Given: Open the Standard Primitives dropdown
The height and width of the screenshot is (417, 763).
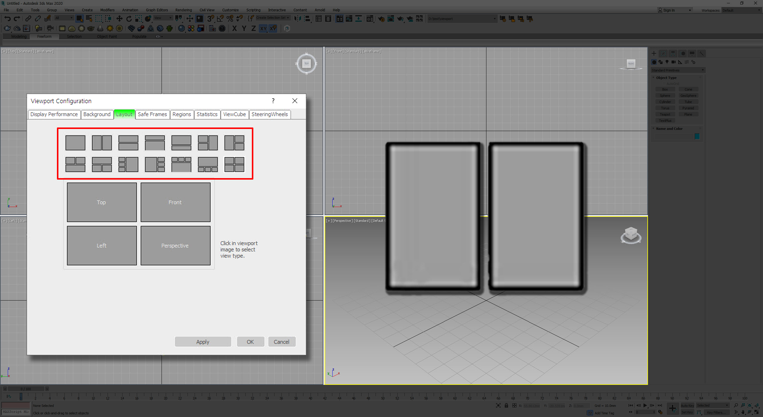Looking at the screenshot, I should (x=677, y=70).
